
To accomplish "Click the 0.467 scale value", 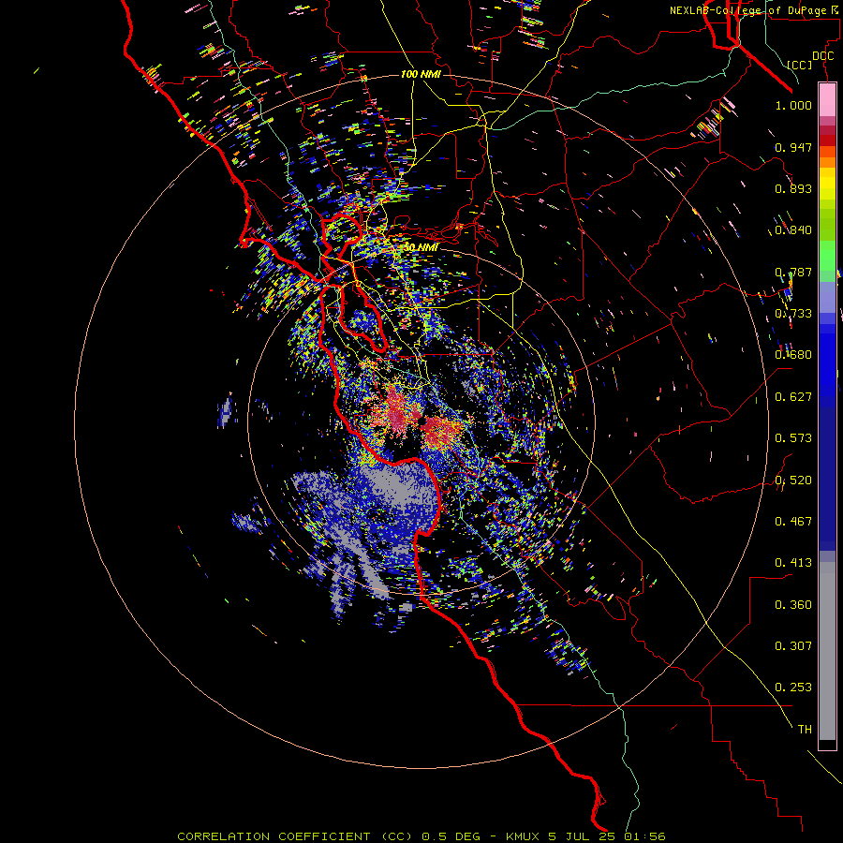I will click(x=793, y=522).
